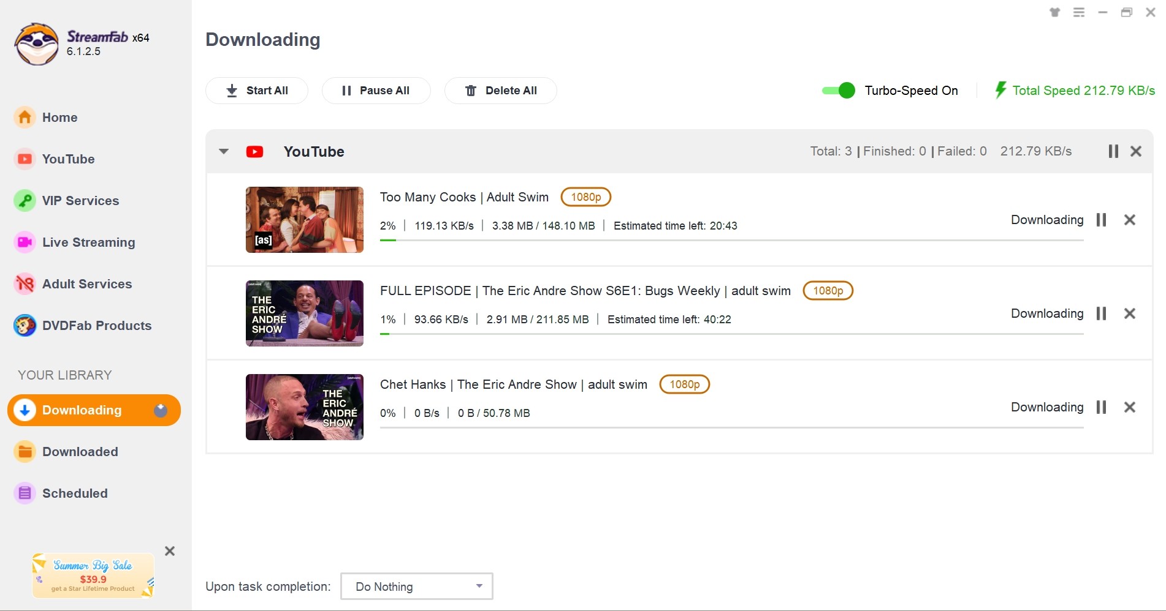Pause the Eric Andre S6E1 download

tap(1101, 313)
